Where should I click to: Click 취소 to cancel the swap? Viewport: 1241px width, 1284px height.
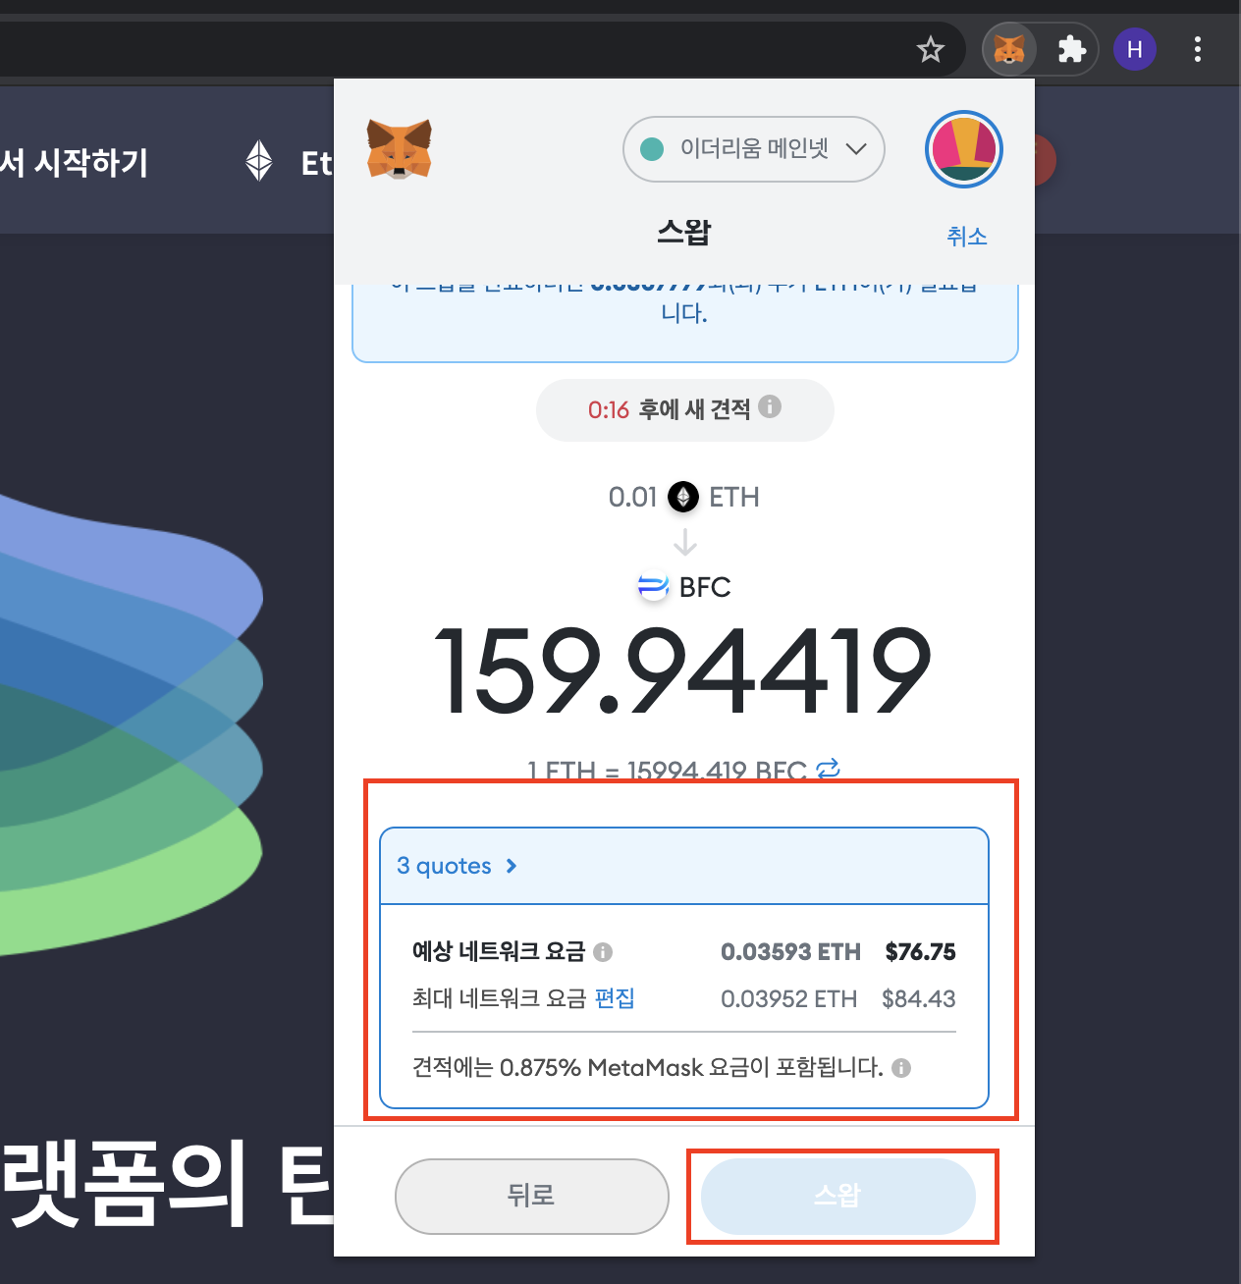point(967,236)
